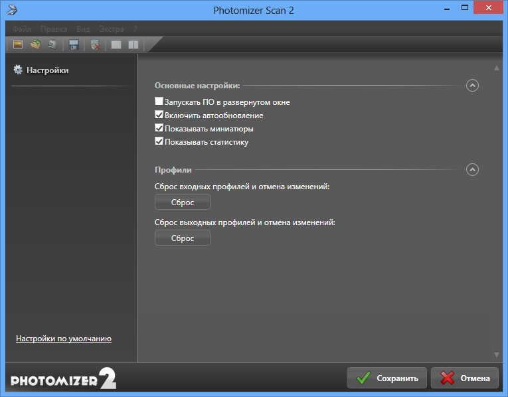Image resolution: width=508 pixels, height=397 pixels.
Task: Click the Основные настройки heading text
Action: pos(197,86)
